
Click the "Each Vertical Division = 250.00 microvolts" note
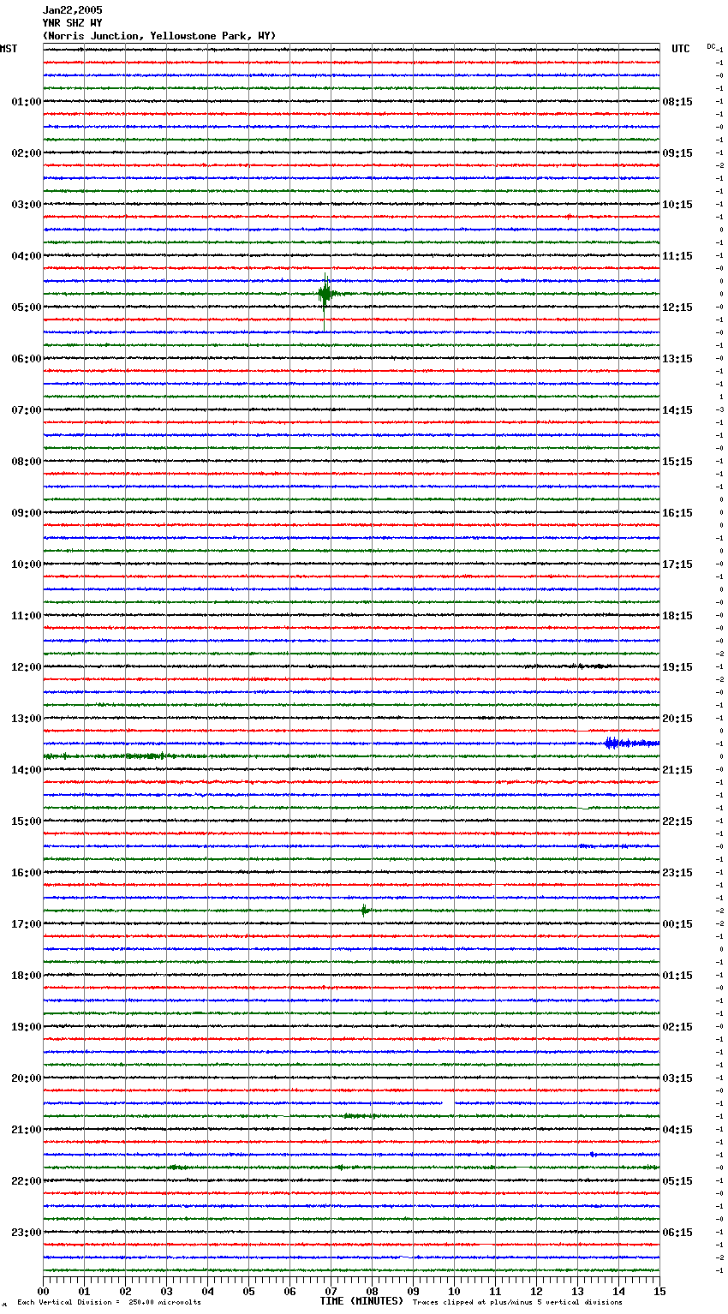click(x=109, y=1302)
